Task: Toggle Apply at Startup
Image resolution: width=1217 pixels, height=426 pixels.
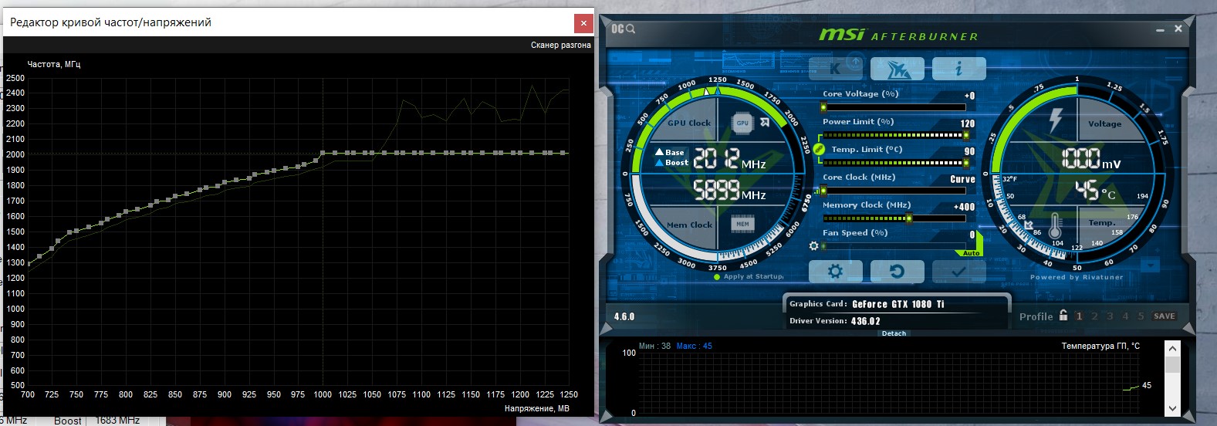Action: [x=749, y=276]
